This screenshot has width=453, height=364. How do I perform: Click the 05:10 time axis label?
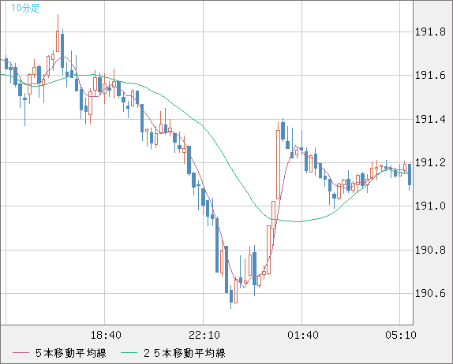pyautogui.click(x=401, y=335)
